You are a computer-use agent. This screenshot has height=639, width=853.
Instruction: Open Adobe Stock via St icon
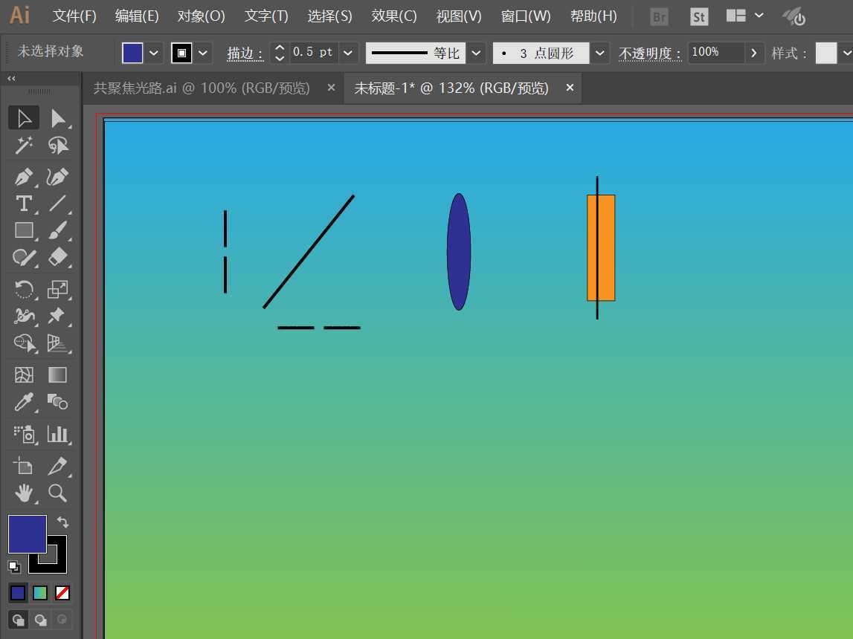tap(698, 16)
